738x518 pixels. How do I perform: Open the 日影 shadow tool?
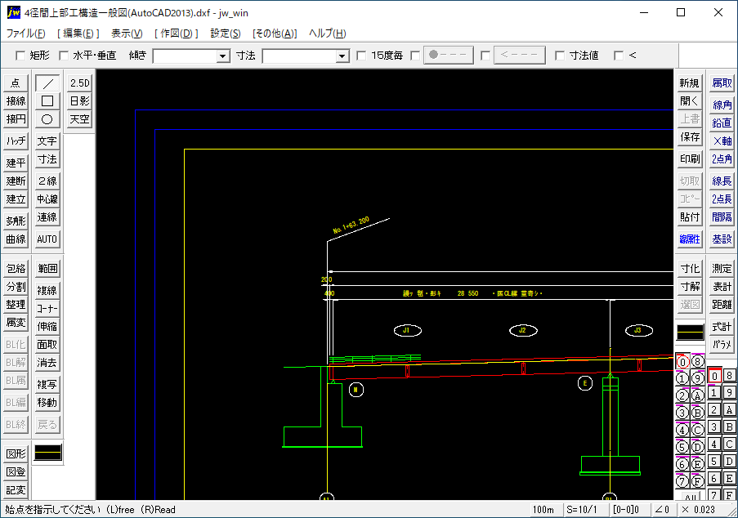[x=79, y=101]
